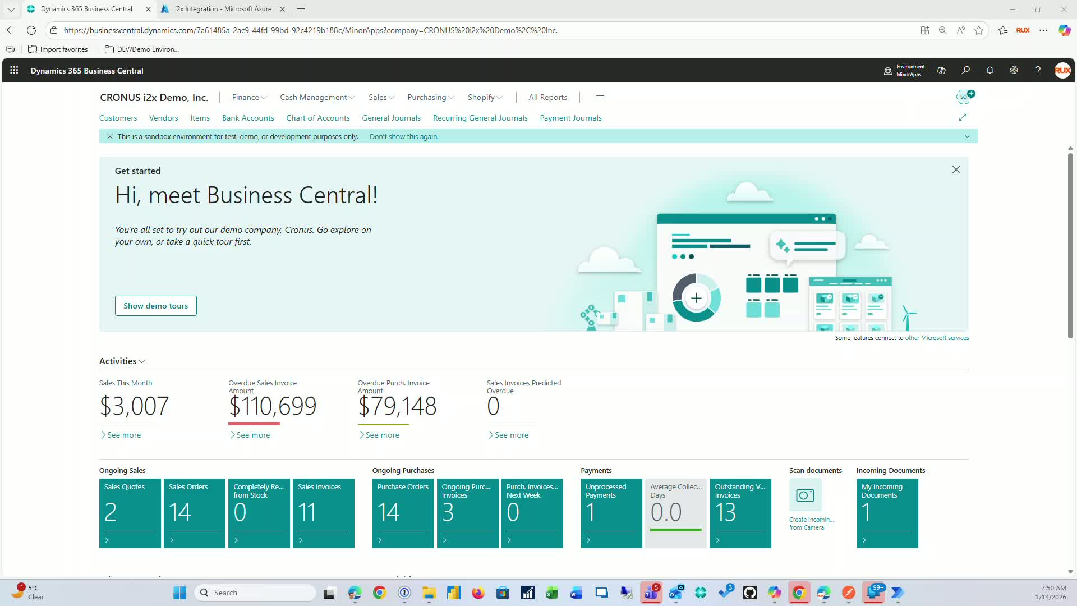Expand the Purchasing menu dropdown
Screen dimensions: 1077x606
430,98
